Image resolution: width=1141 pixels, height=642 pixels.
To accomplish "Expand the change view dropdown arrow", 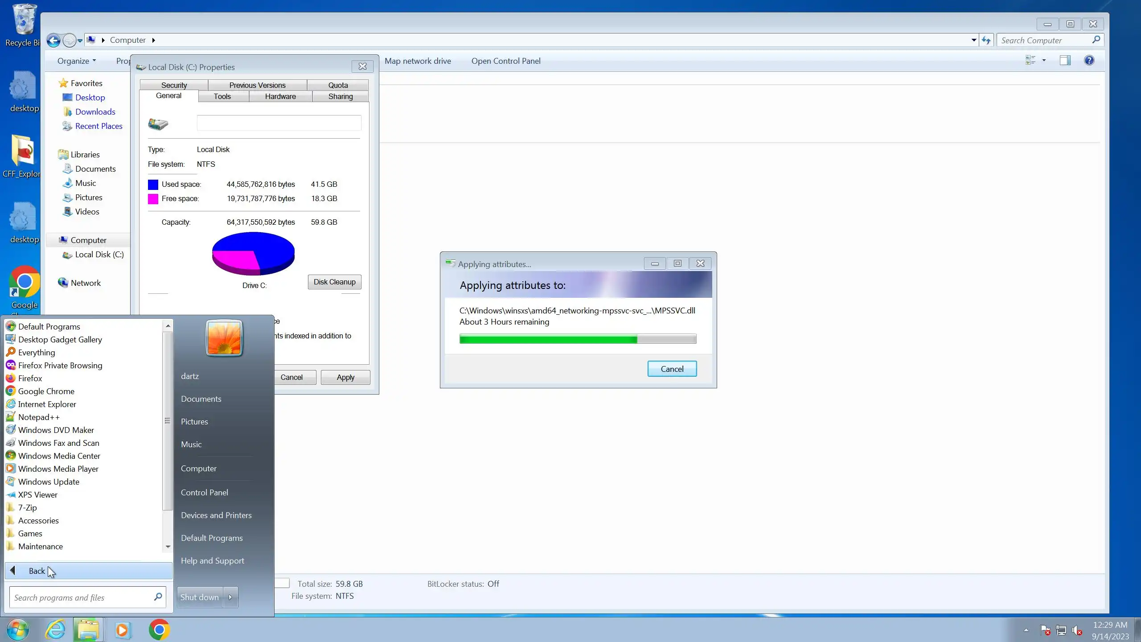I will (1044, 61).
